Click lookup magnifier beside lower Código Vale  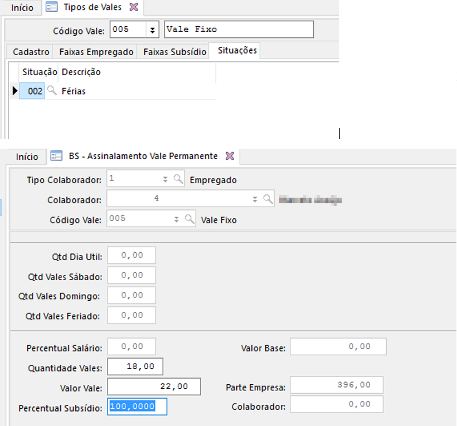(189, 219)
